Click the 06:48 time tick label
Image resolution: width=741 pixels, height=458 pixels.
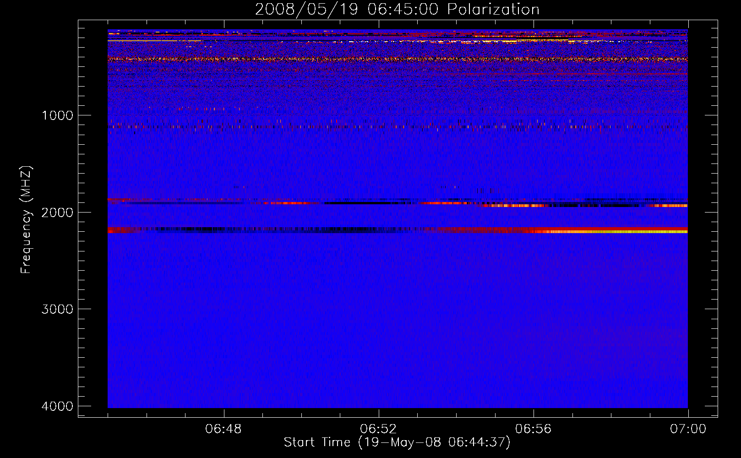[223, 429]
